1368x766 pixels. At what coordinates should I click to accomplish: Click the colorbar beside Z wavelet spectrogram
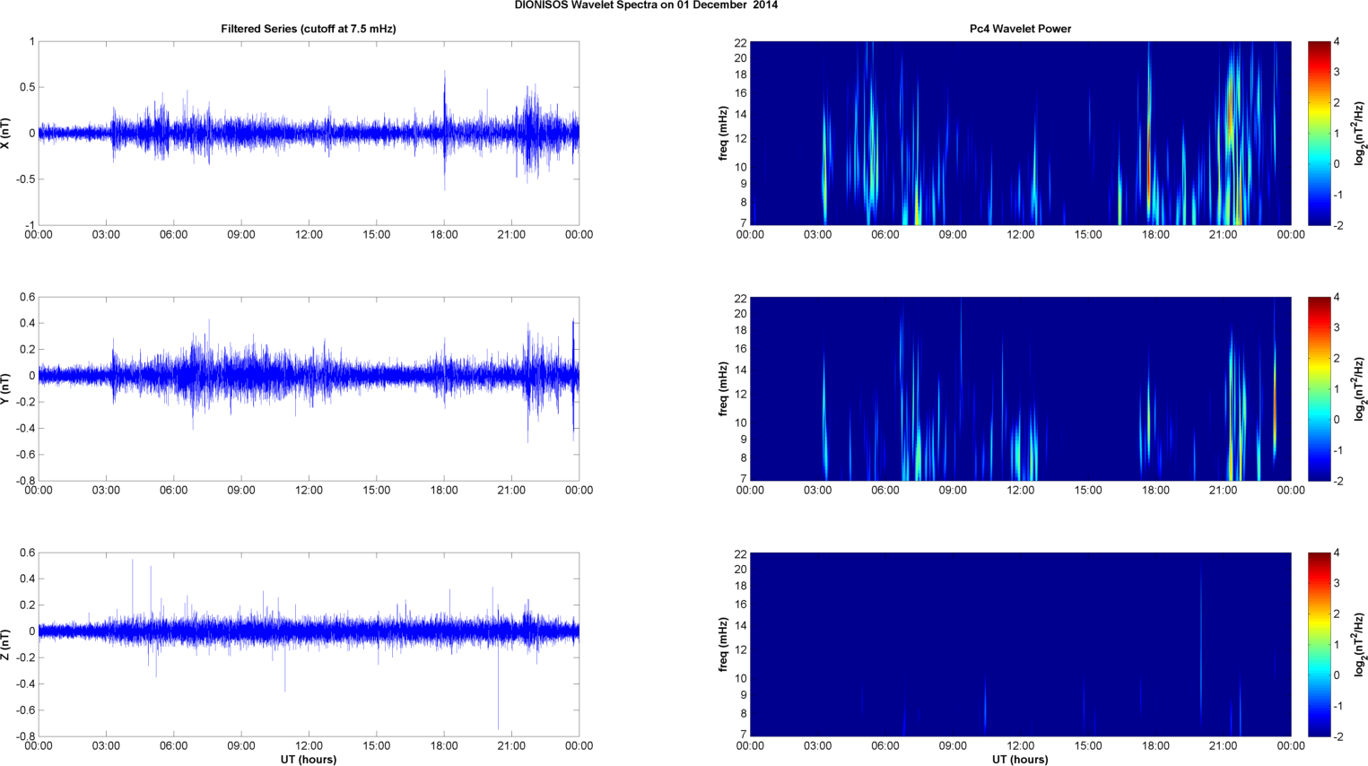pyautogui.click(x=1319, y=644)
